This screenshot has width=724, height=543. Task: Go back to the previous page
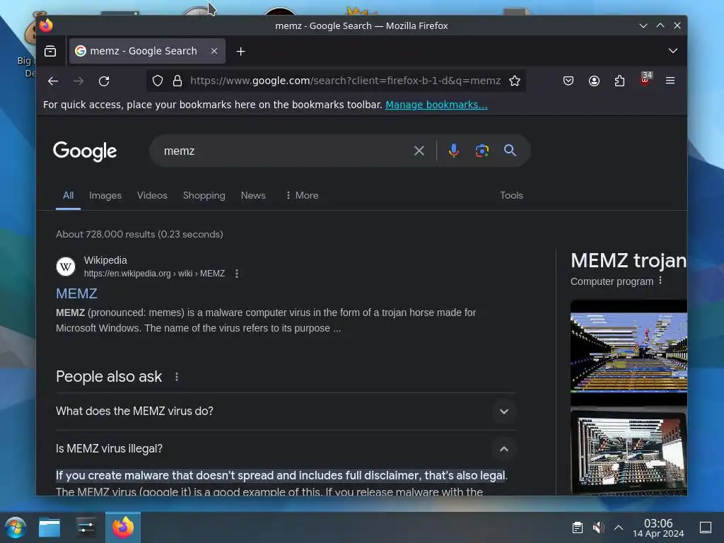pos(53,81)
